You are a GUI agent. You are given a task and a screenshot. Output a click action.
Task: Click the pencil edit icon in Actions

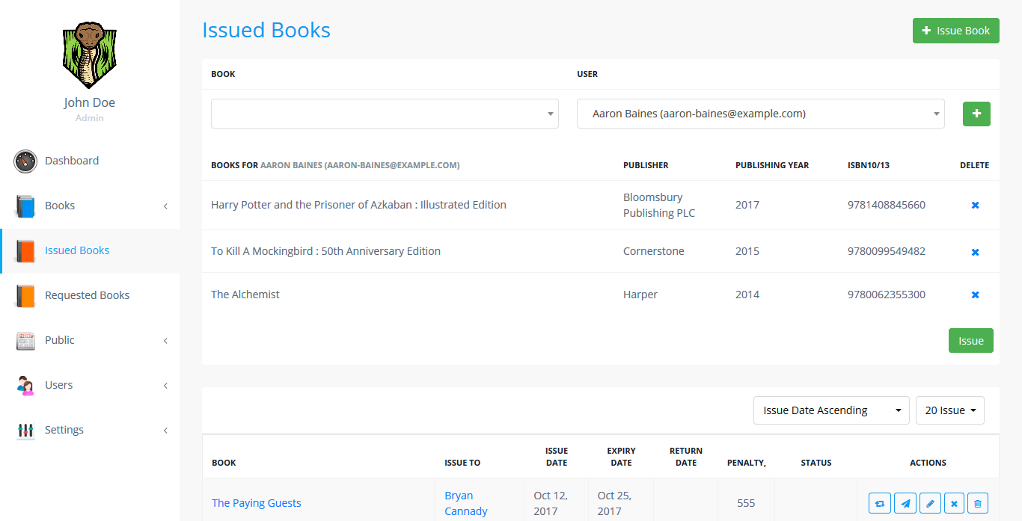click(x=930, y=504)
